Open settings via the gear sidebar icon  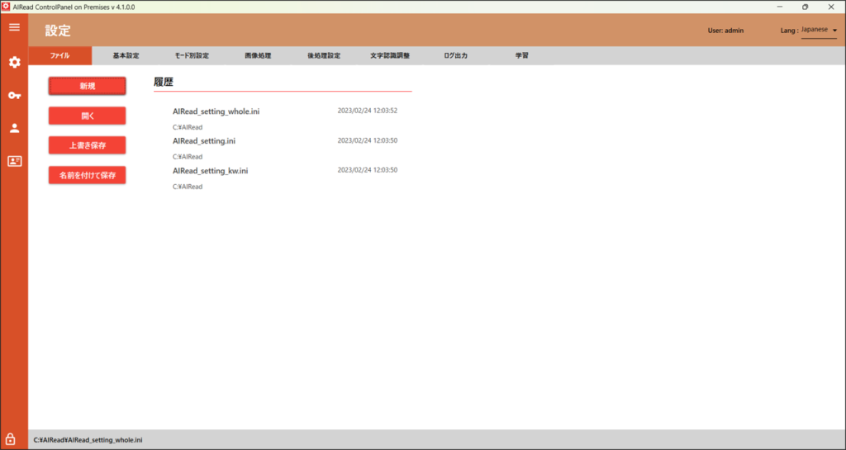coord(15,62)
